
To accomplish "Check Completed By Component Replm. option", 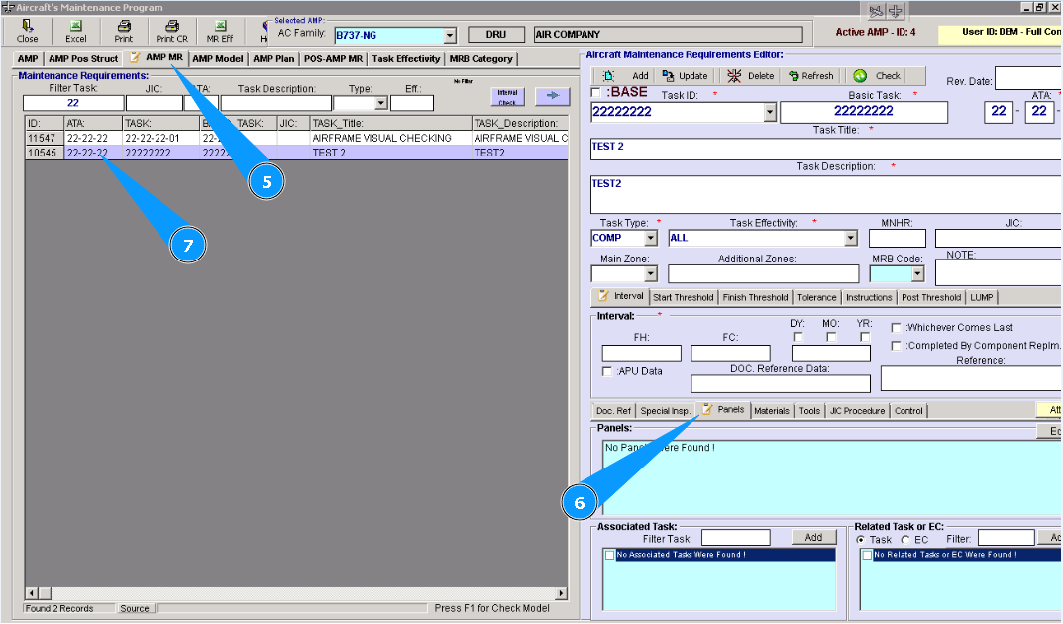I will [x=896, y=346].
